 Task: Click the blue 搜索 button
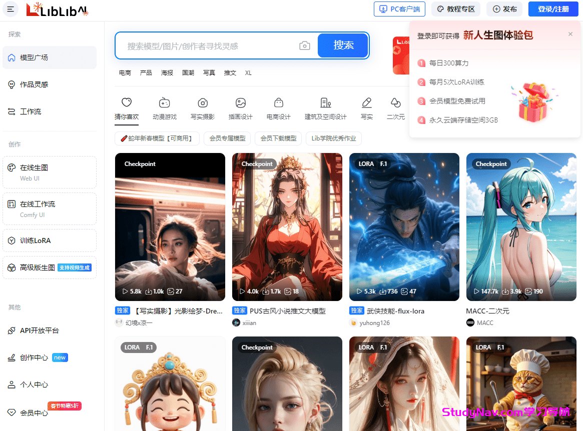pyautogui.click(x=343, y=45)
